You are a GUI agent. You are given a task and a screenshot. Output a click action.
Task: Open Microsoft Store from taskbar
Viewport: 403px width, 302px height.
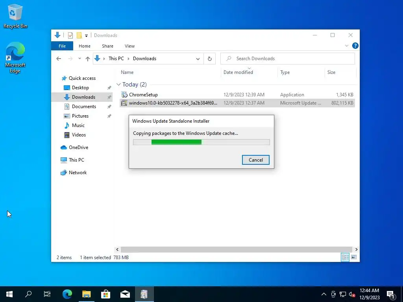tap(105, 294)
